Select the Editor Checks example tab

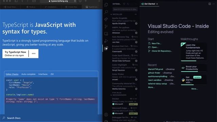point(12,74)
